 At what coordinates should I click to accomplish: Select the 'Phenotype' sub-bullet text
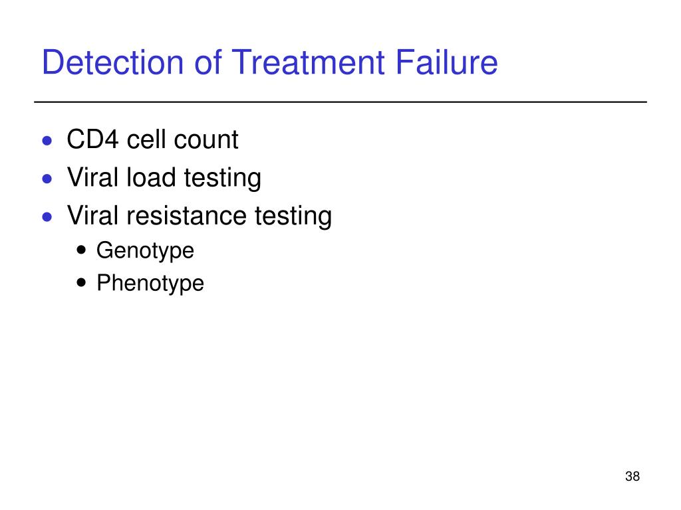tap(150, 284)
